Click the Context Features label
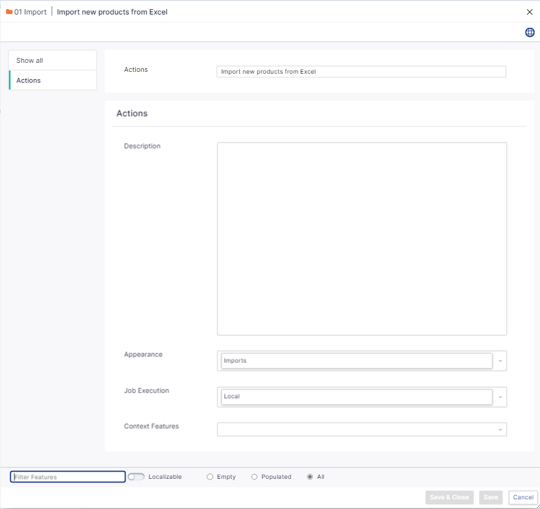The width and height of the screenshot is (540, 509). pos(152,426)
